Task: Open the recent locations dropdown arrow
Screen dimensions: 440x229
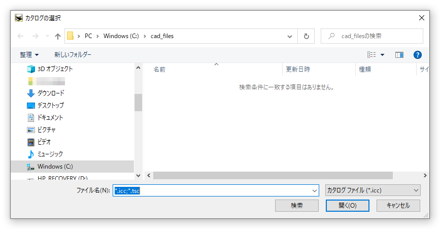Action: [x=47, y=36]
